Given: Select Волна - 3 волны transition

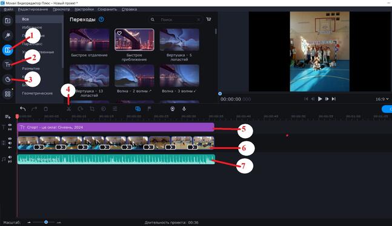Looking at the screenshot, I should tap(179, 76).
